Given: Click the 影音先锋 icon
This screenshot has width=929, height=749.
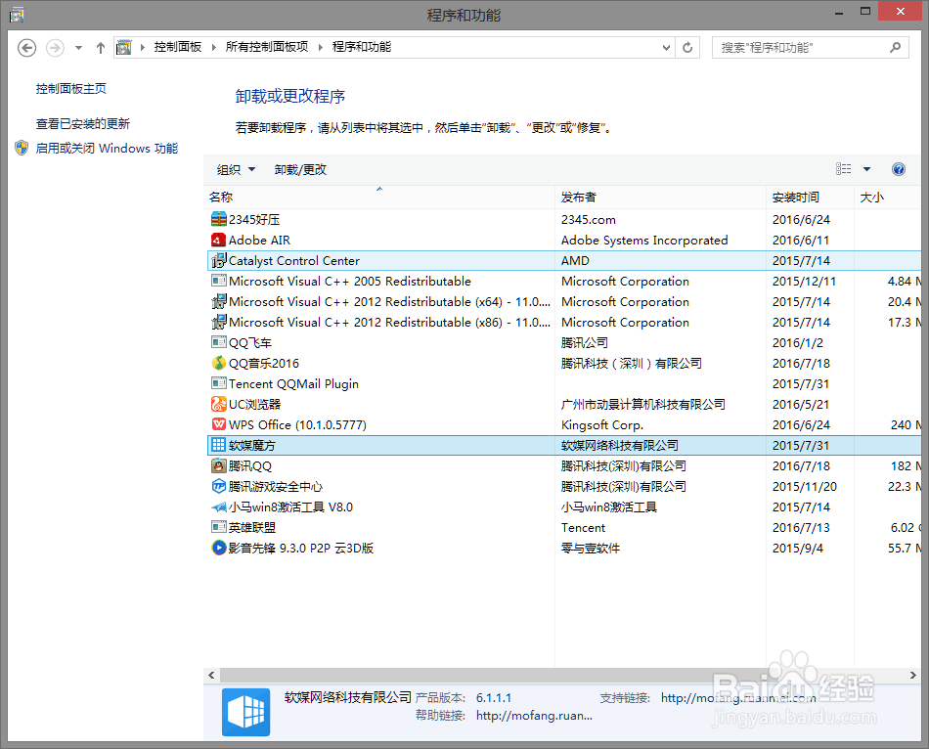Looking at the screenshot, I should coord(219,549).
